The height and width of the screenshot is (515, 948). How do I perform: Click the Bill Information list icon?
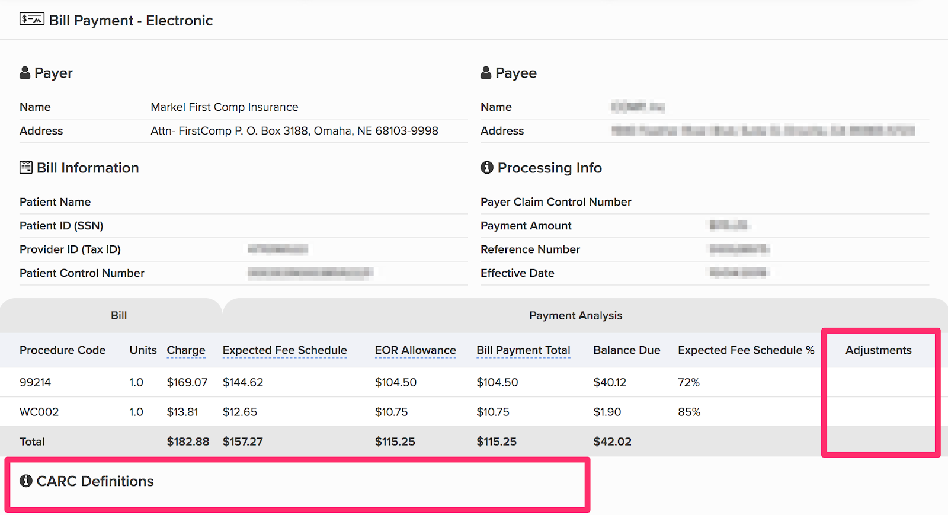click(26, 168)
